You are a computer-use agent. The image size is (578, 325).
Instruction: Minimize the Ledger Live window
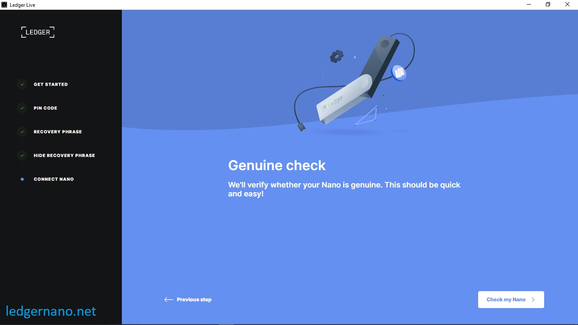coord(529,5)
